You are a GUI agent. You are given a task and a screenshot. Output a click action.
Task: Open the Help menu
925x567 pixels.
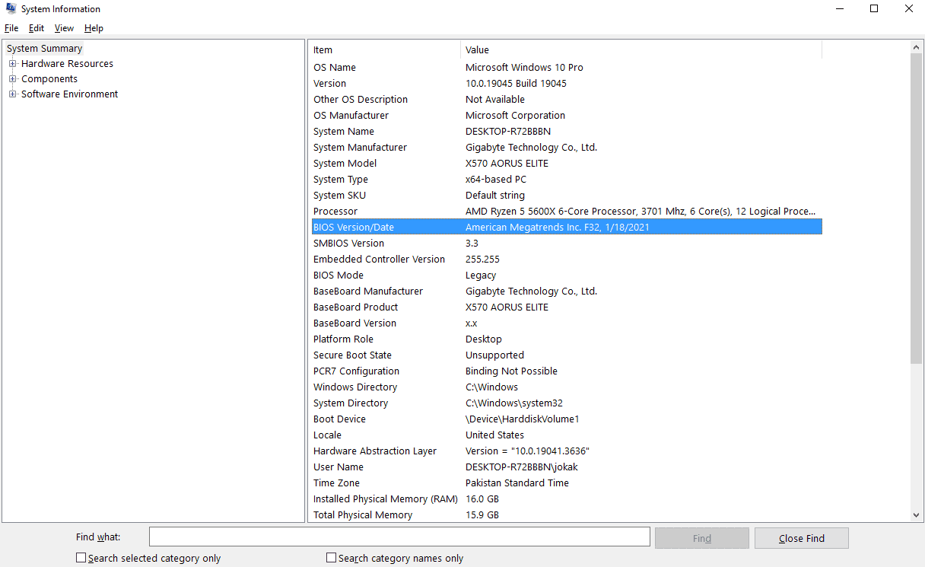[94, 28]
